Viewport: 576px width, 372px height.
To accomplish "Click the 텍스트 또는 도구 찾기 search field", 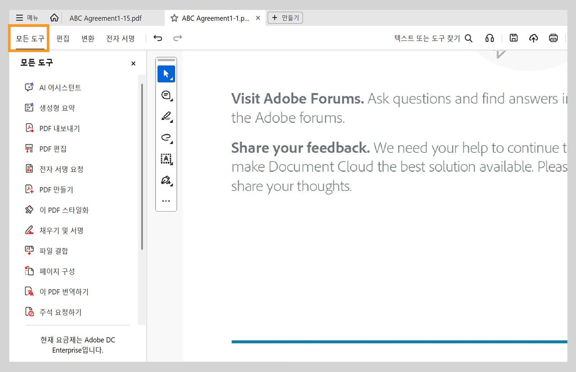I will pos(433,38).
